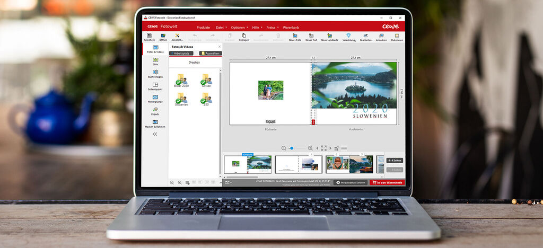Image resolution: width=543 pixels, height=248 pixels.
Task: Add a Neues Foto placeholder
Action: (295, 37)
